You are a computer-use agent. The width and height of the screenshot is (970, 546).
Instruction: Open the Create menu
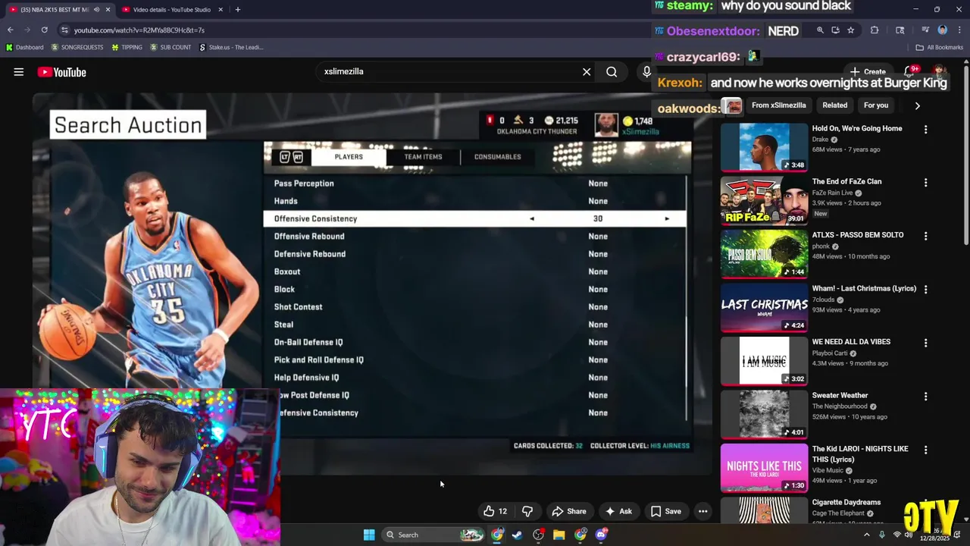(868, 72)
